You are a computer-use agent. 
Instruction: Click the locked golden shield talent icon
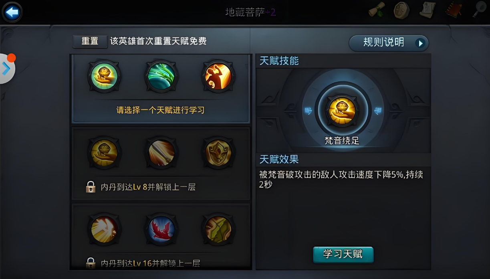(218, 153)
